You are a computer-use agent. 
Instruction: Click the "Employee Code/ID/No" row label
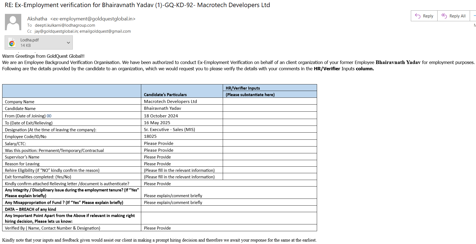point(26,136)
